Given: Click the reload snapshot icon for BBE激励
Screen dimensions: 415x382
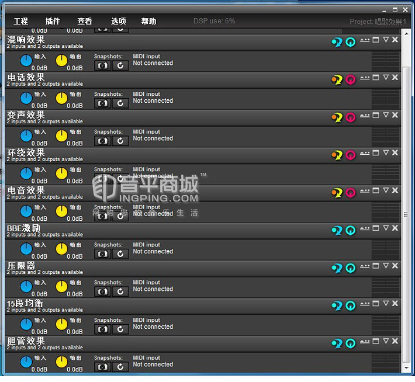Looking at the screenshot, I should (x=120, y=254).
